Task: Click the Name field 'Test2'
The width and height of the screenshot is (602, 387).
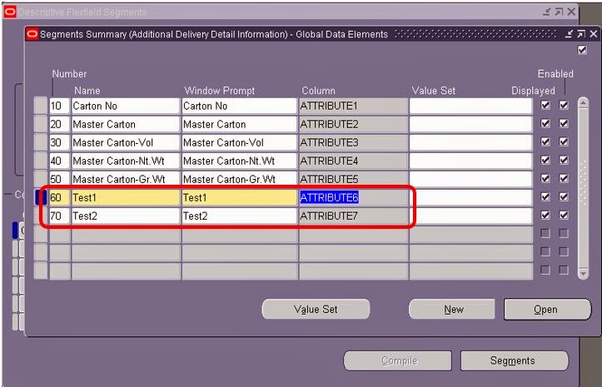Action: (126, 216)
